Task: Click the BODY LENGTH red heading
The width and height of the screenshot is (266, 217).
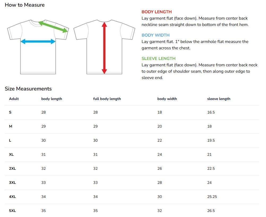Action: [156, 12]
